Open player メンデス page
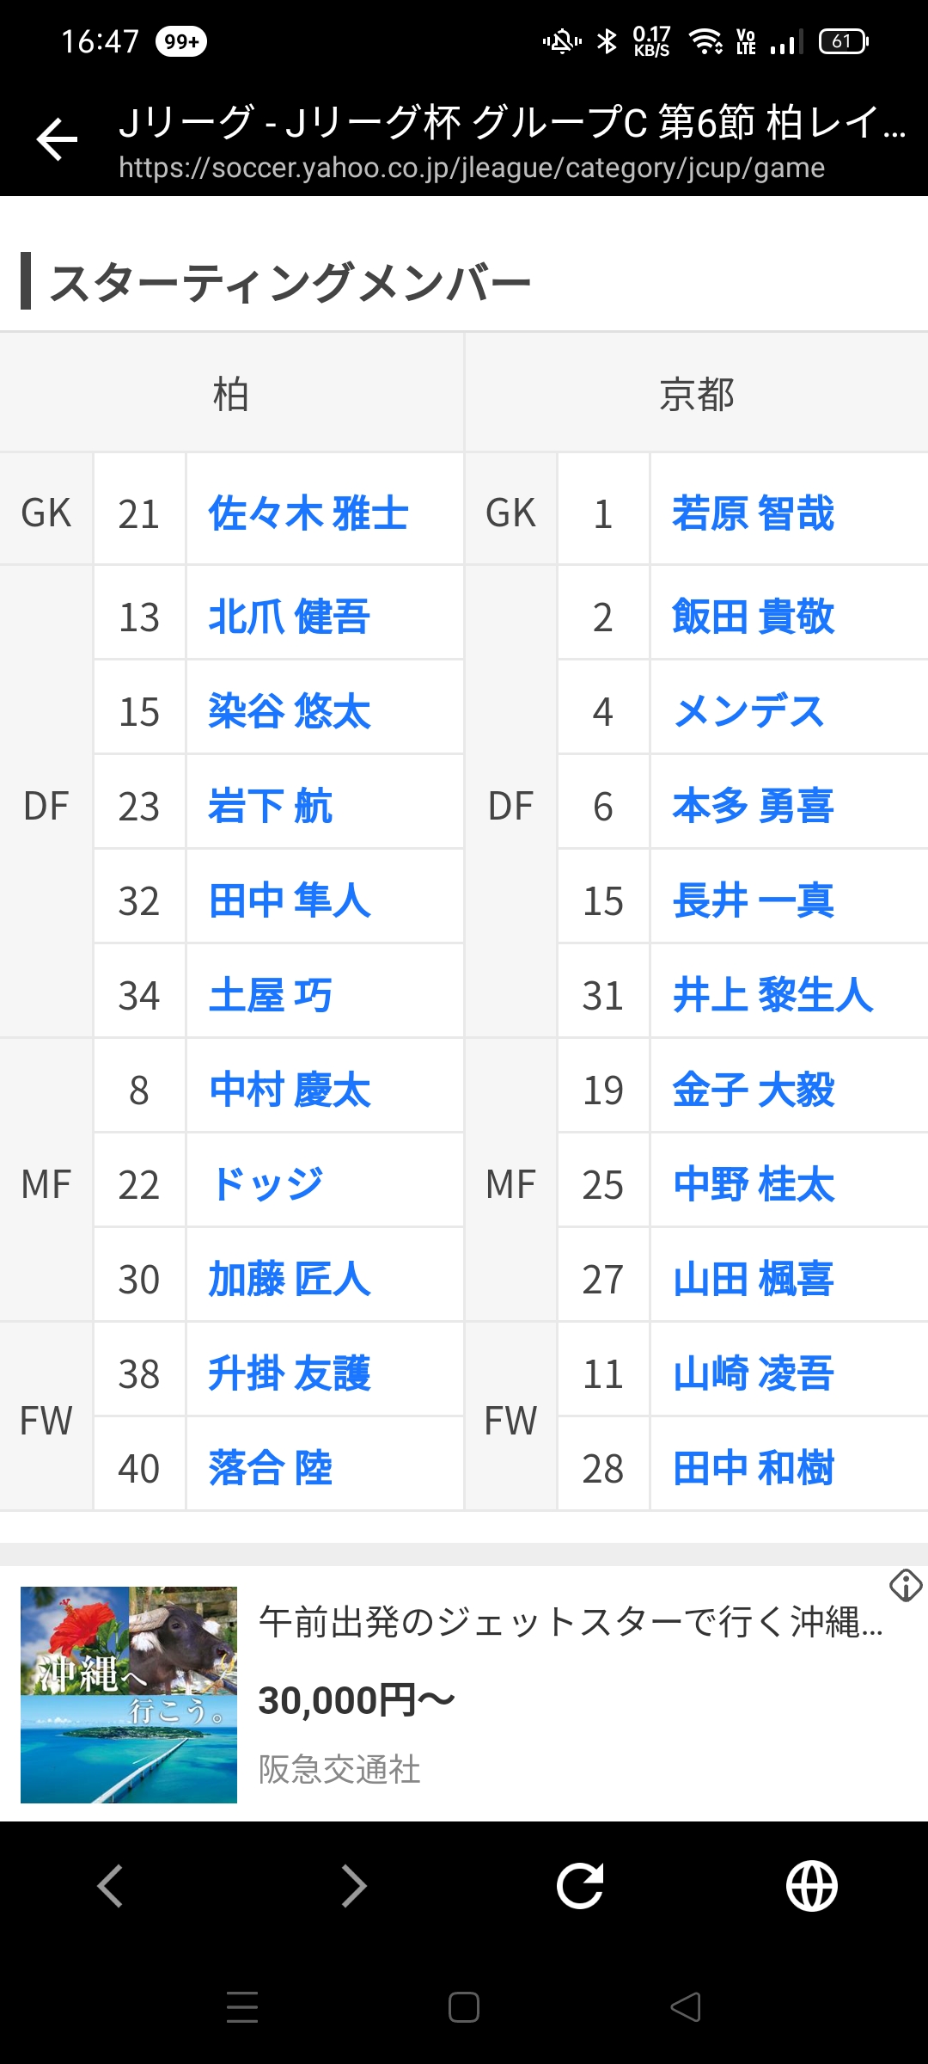This screenshot has height=2064, width=928. pos(748,711)
